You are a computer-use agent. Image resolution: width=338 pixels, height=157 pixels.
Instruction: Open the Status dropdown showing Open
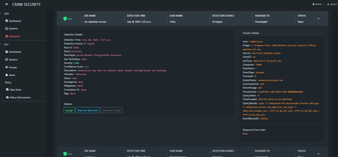(x=318, y=18)
